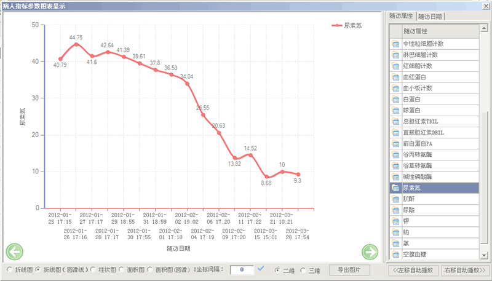The width and height of the screenshot is (492, 281).
Task: Select the 柱状图 chart type radio
Action: click(93, 270)
